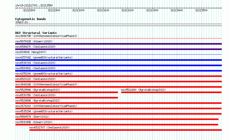
Task: Click the chr19:32212743..32213580 coordinate label
Action: point(34,6)
